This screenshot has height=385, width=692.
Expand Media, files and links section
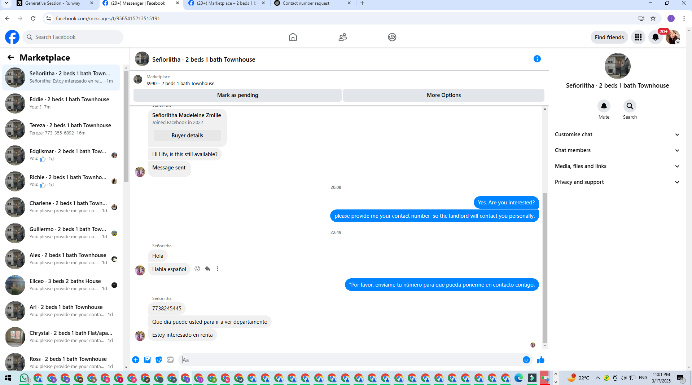click(617, 166)
